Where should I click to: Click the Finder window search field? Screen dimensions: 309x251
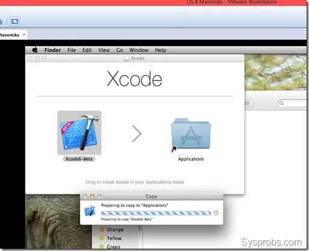292,103
